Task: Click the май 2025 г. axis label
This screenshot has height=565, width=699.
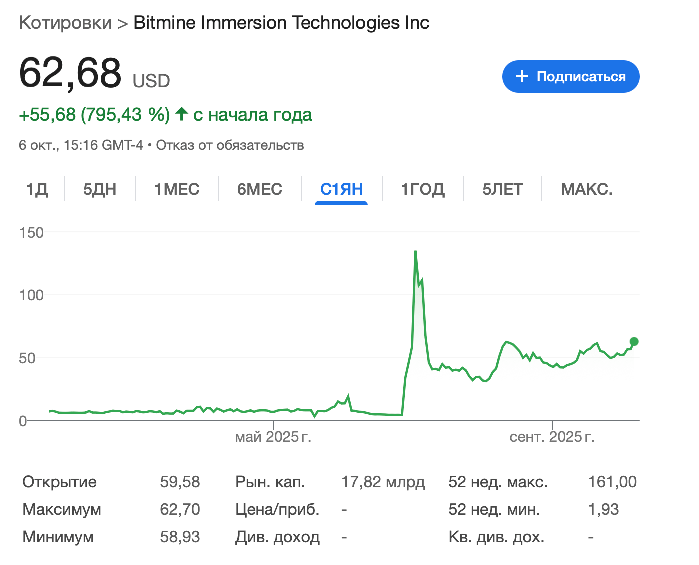Action: coord(273,437)
